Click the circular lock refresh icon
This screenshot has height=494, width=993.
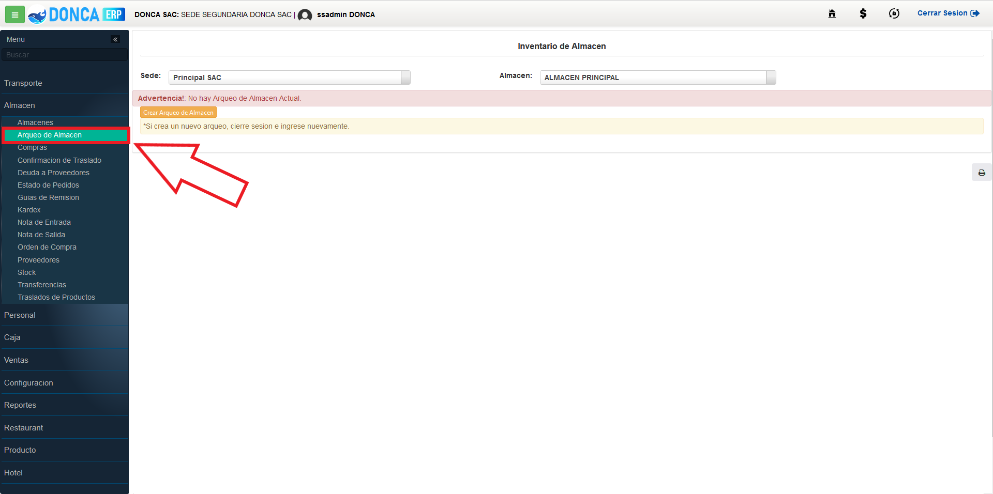[x=894, y=13]
